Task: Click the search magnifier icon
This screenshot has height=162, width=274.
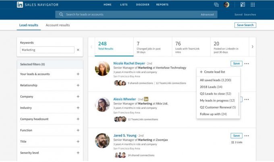Action: point(61,15)
